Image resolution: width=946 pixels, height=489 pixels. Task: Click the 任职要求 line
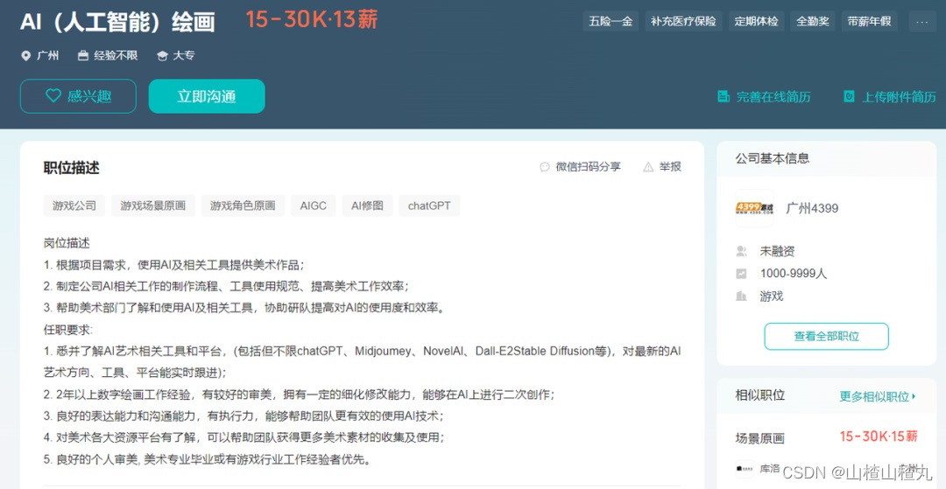[x=68, y=330]
